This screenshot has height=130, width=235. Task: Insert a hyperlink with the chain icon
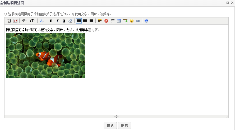point(138,21)
